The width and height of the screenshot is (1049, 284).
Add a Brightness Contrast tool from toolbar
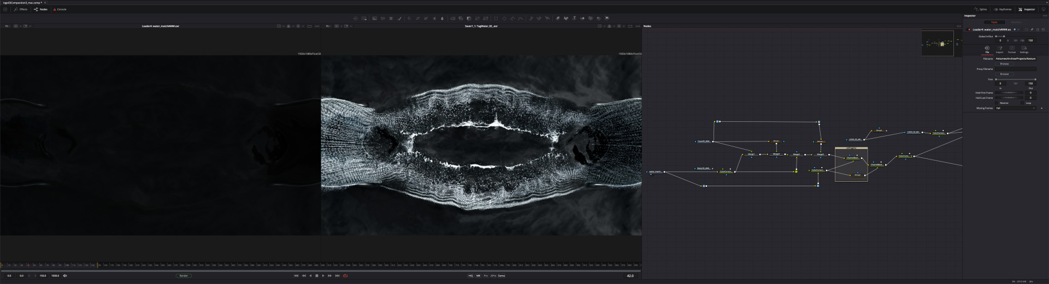point(434,18)
